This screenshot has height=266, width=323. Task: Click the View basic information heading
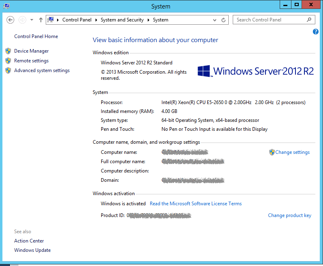pos(155,40)
